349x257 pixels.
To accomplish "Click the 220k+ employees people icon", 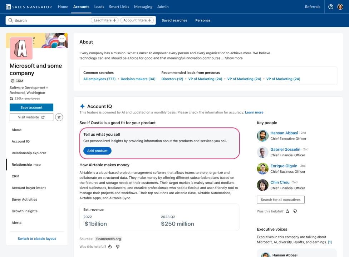I will point(11,99).
